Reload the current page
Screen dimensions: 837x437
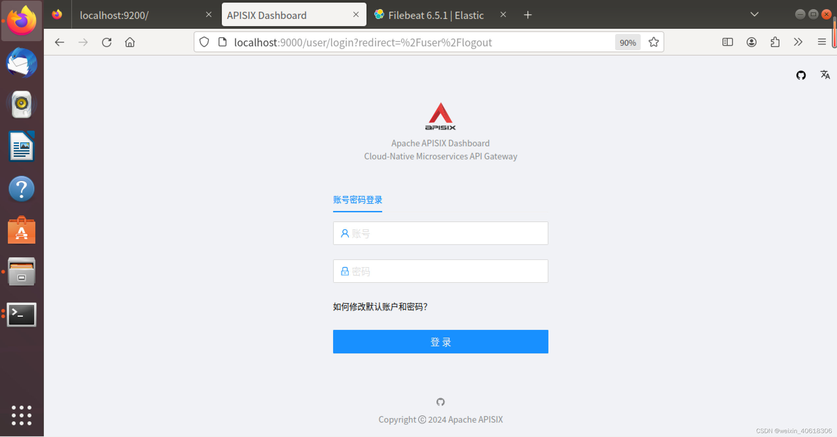pos(107,42)
